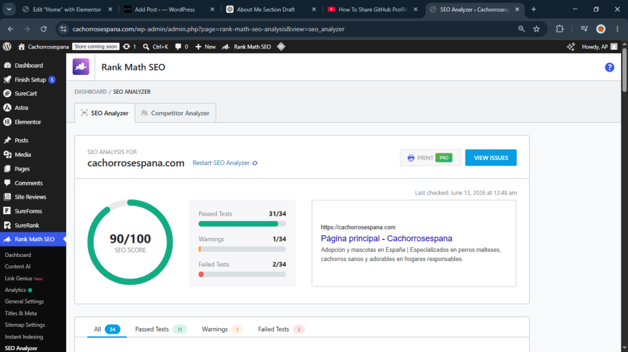Select Rank Math SEO sidebar menu
Screen dimensions: 628x352
pyautogui.click(x=33, y=239)
